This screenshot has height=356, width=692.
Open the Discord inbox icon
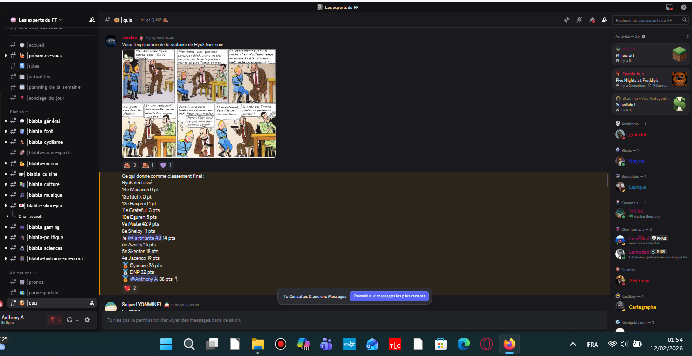click(669, 7)
